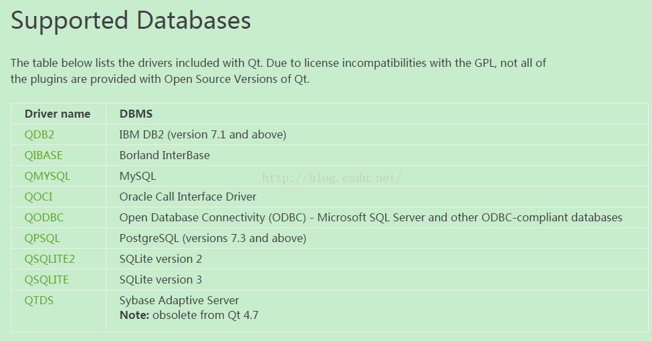Image resolution: width=652 pixels, height=341 pixels.
Task: Select the QSQLITE driver link
Action: pos(46,280)
